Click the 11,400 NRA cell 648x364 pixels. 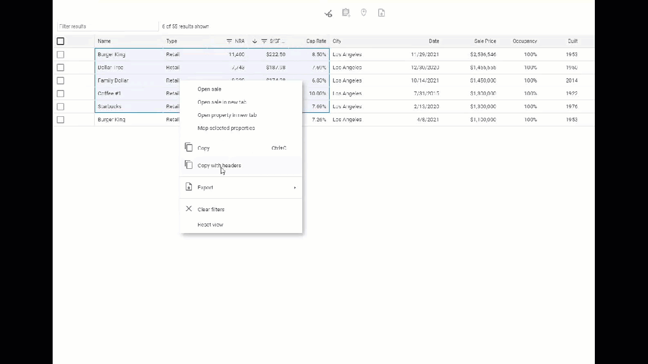[x=236, y=54]
